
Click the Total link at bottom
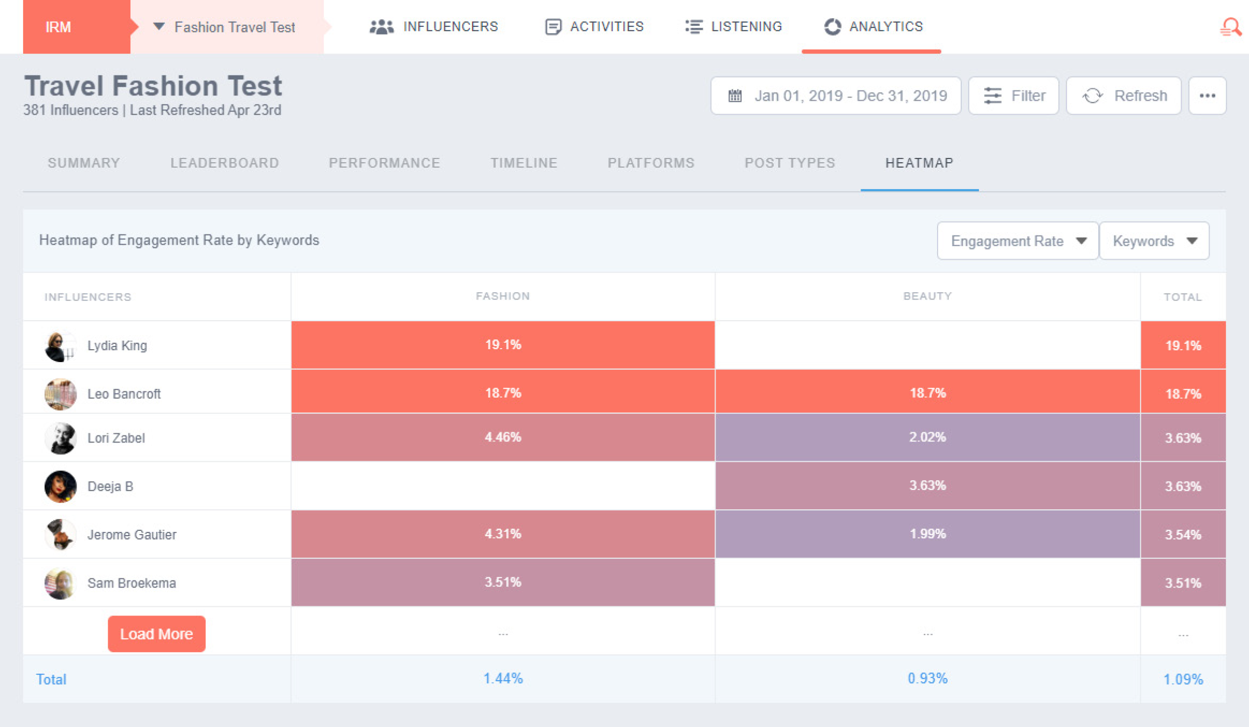tap(51, 679)
